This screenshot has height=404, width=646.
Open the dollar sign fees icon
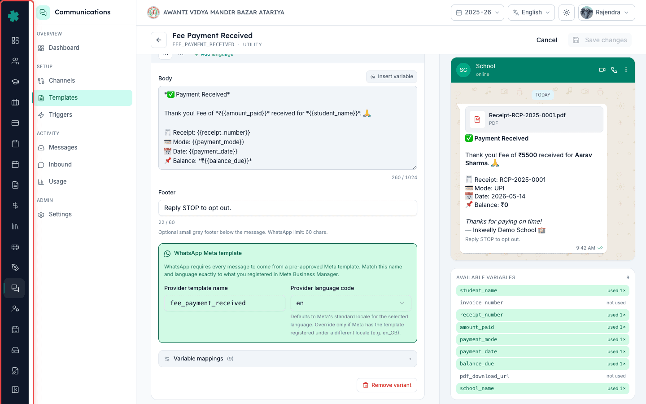pos(15,206)
